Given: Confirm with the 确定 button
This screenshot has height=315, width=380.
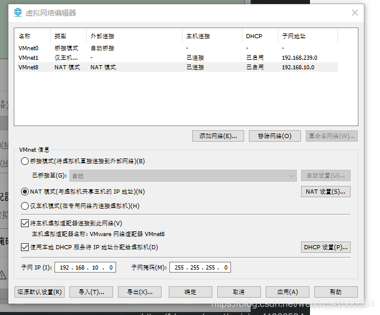Looking at the screenshot, I should tap(190, 292).
